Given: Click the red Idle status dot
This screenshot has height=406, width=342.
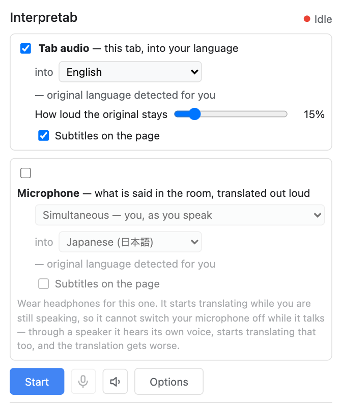Looking at the screenshot, I should click(x=307, y=19).
